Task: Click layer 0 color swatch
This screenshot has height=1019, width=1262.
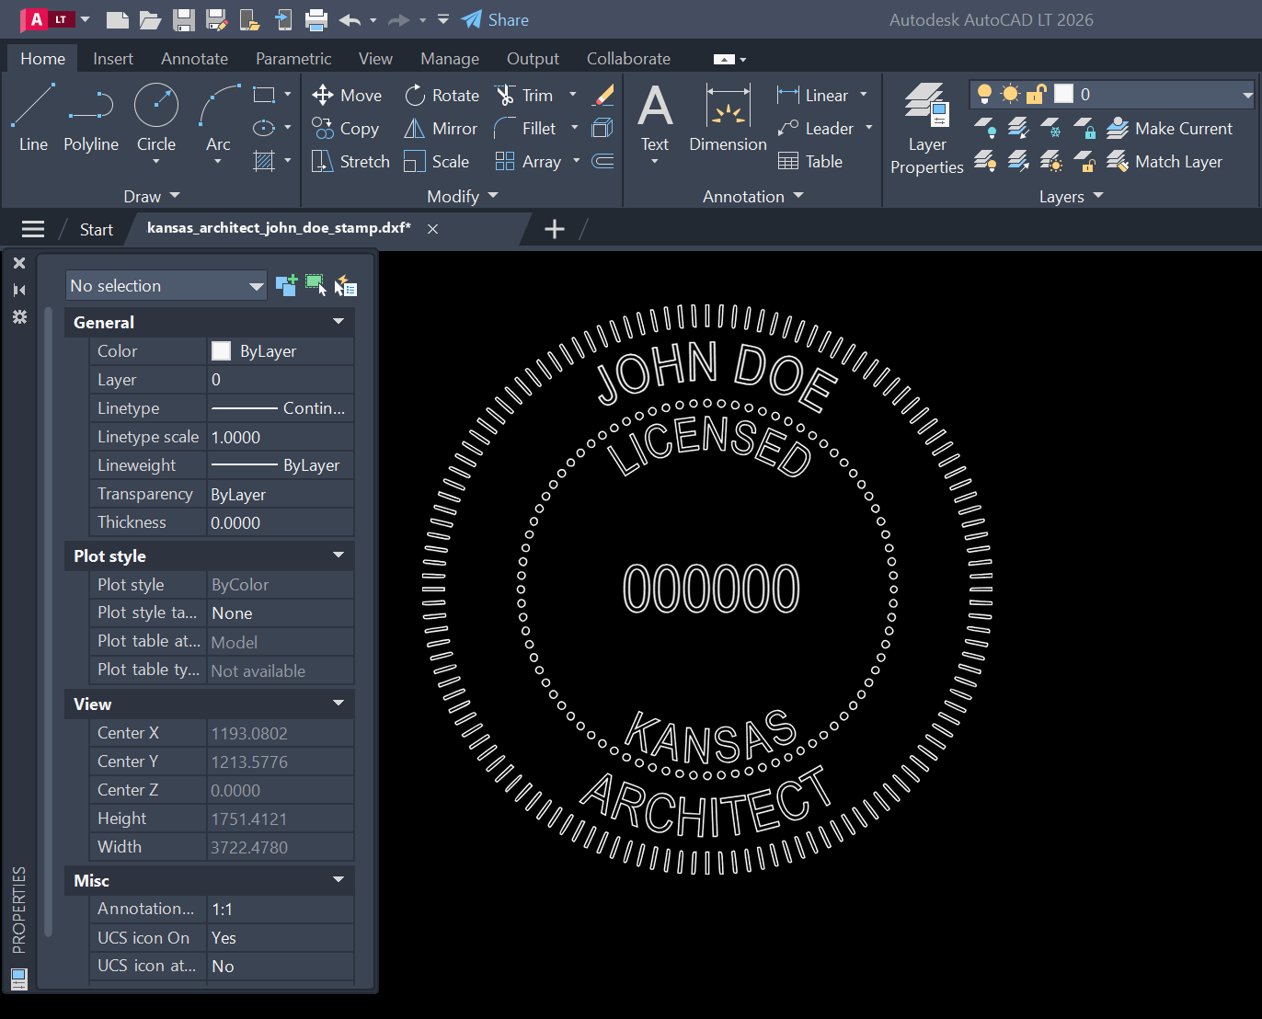Action: (1064, 94)
